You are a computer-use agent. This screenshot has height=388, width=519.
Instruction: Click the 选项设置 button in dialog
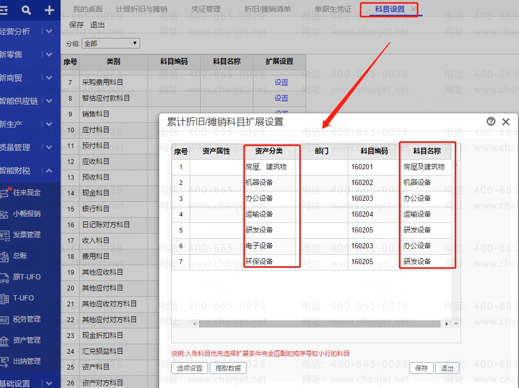point(190,368)
